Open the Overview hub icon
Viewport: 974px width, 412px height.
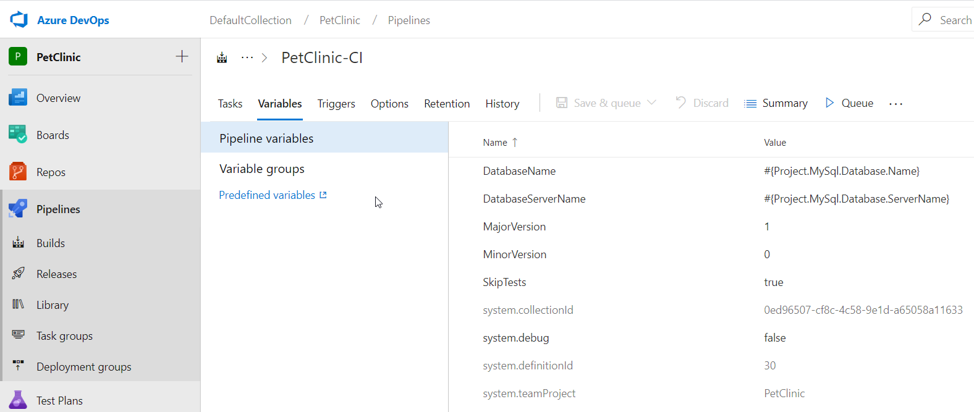click(x=18, y=98)
